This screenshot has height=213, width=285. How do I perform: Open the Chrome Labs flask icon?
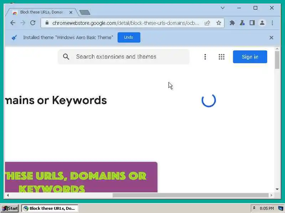pos(242,23)
